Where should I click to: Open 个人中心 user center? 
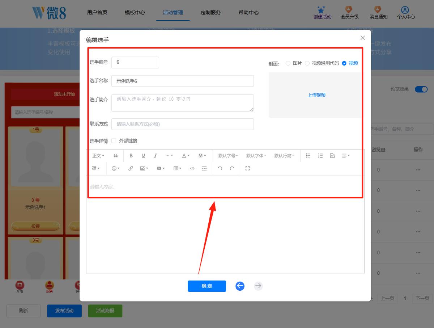406,12
